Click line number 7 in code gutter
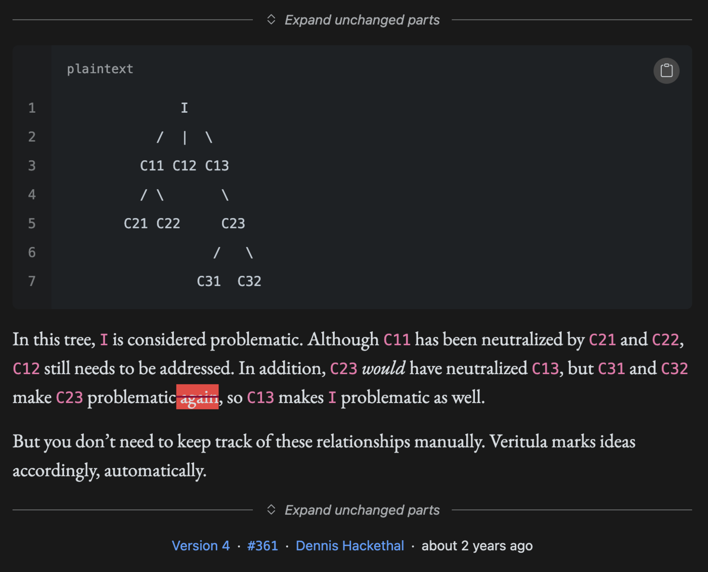This screenshot has height=572, width=708. pos(32,281)
